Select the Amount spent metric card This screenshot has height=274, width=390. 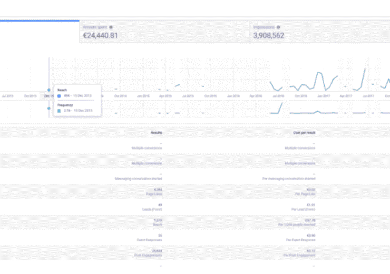164,32
